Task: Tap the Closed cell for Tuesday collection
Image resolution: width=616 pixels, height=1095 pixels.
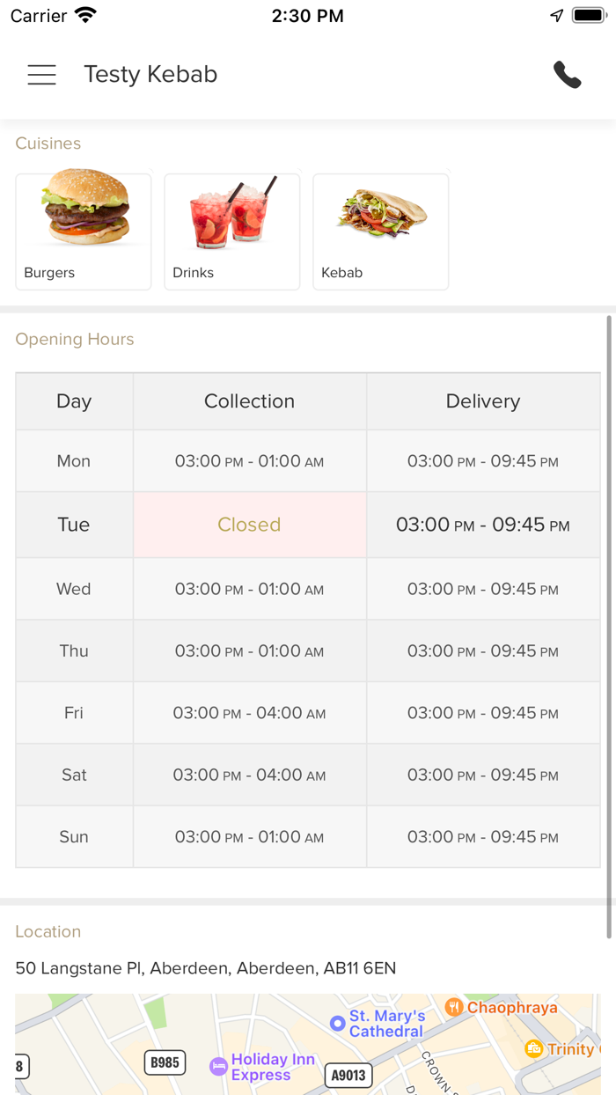Action: point(249,525)
